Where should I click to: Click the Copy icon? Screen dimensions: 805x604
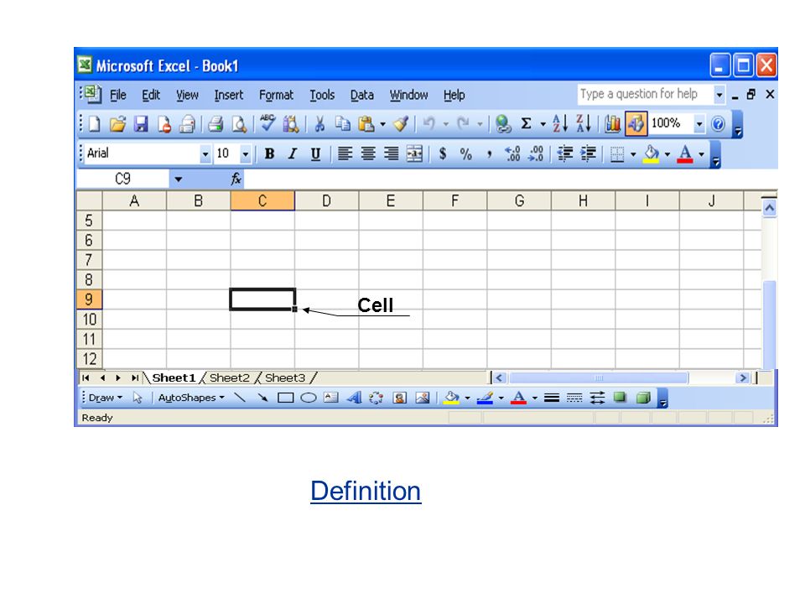342,124
